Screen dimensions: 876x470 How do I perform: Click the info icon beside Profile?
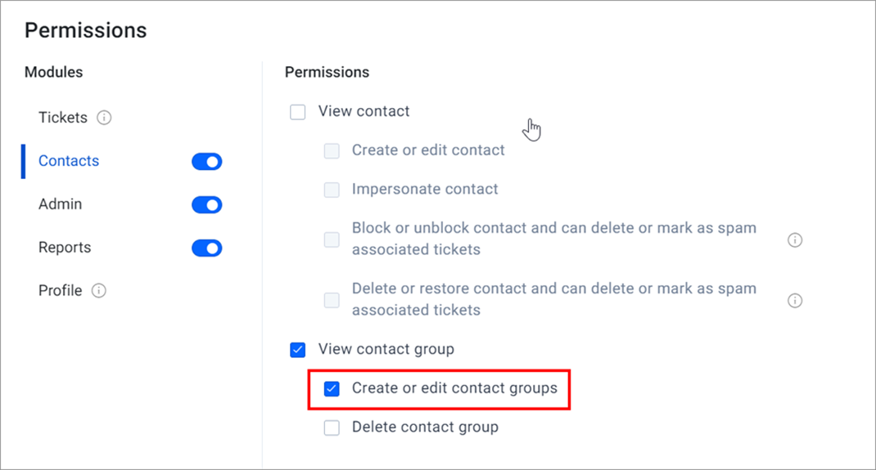pos(99,290)
